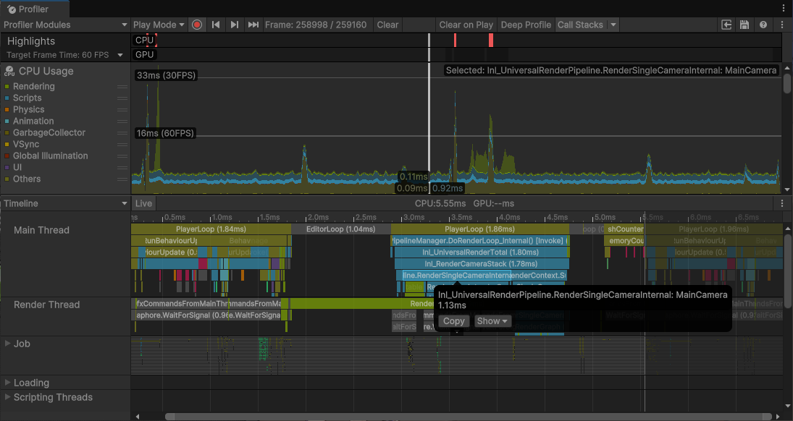
Task: Select the EditorLoop sample in timeline
Action: [340, 229]
